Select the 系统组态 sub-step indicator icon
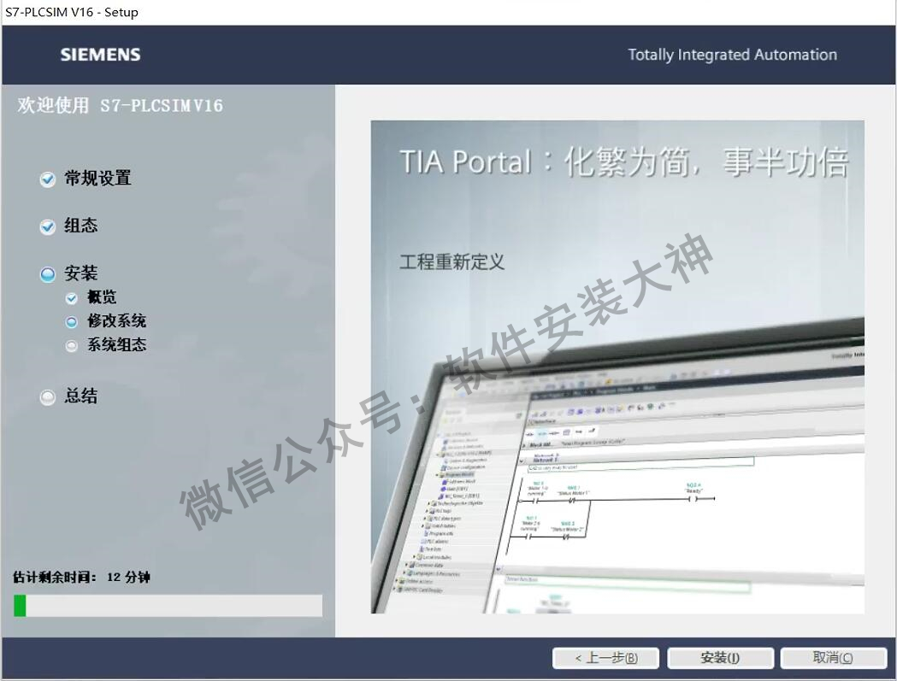 [71, 346]
